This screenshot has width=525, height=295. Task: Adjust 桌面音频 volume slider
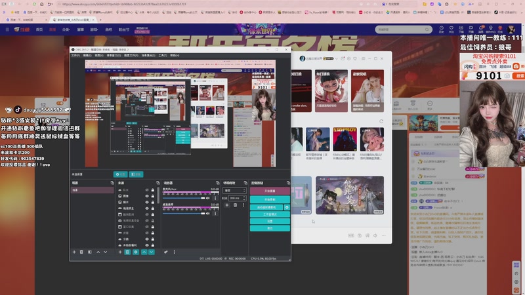coord(184,213)
